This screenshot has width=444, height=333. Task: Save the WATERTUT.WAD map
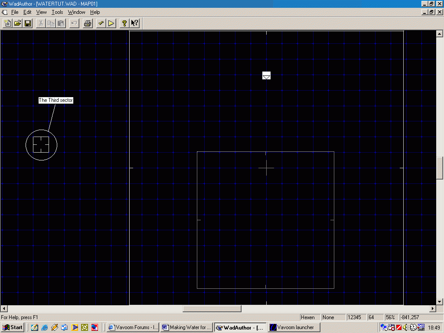[x=28, y=23]
